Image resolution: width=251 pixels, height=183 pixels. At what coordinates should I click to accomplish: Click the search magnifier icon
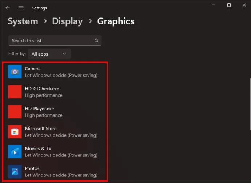[96, 41]
